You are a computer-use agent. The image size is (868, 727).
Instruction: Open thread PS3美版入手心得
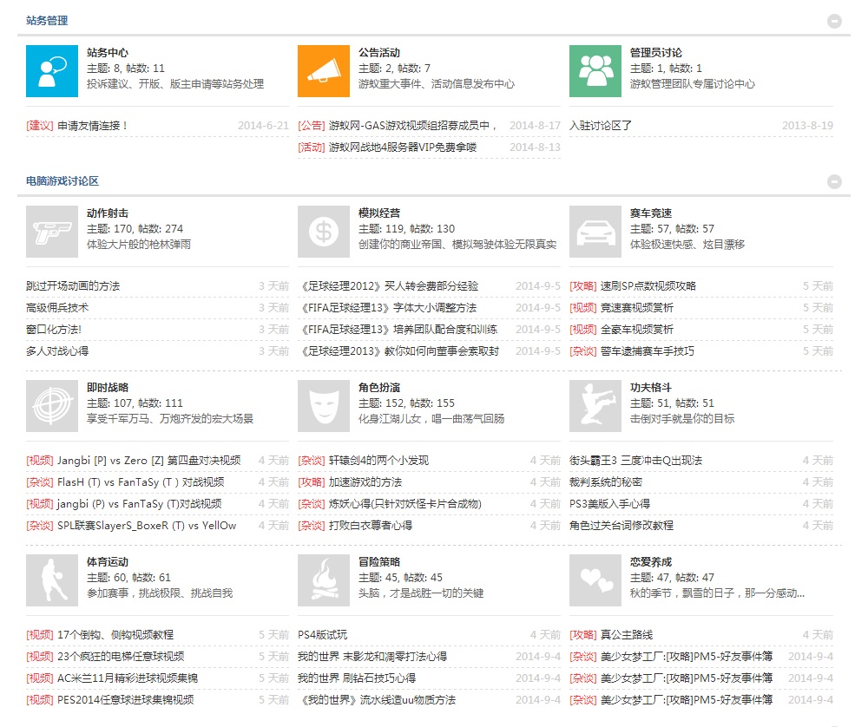[610, 503]
